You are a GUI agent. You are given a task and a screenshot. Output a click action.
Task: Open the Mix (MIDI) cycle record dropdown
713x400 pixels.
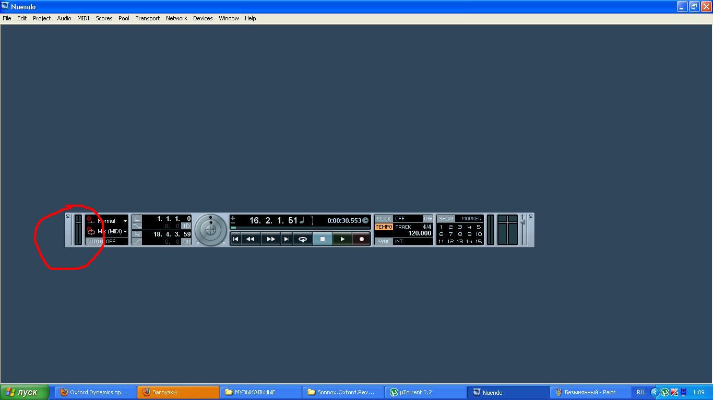pyautogui.click(x=125, y=232)
